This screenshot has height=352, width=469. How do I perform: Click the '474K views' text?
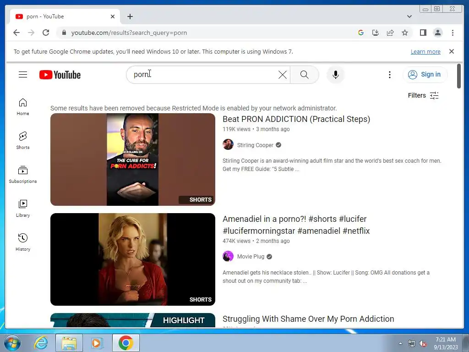[236, 241]
